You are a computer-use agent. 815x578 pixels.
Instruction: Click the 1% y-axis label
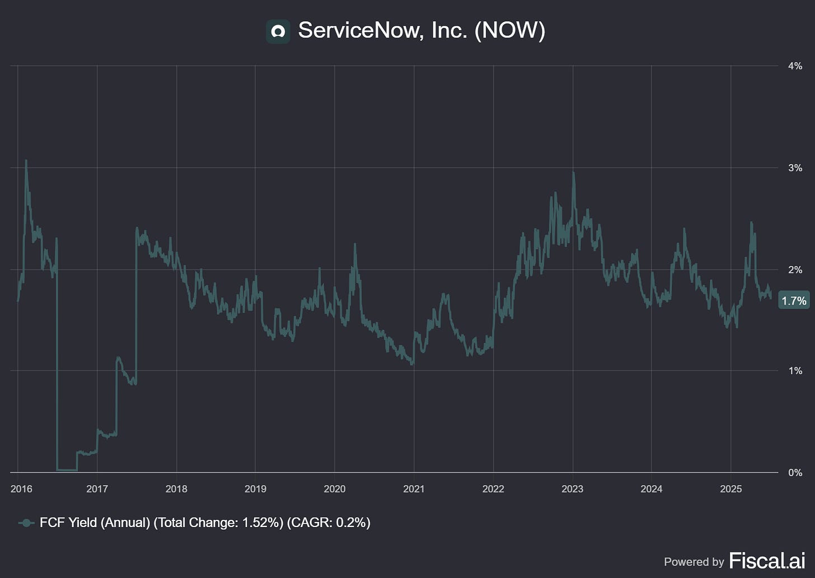[x=795, y=371]
